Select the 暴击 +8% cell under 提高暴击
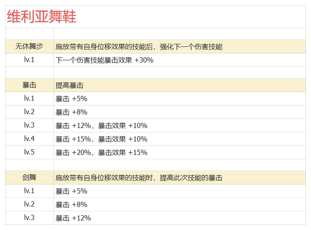311x230 pixels. point(179,112)
